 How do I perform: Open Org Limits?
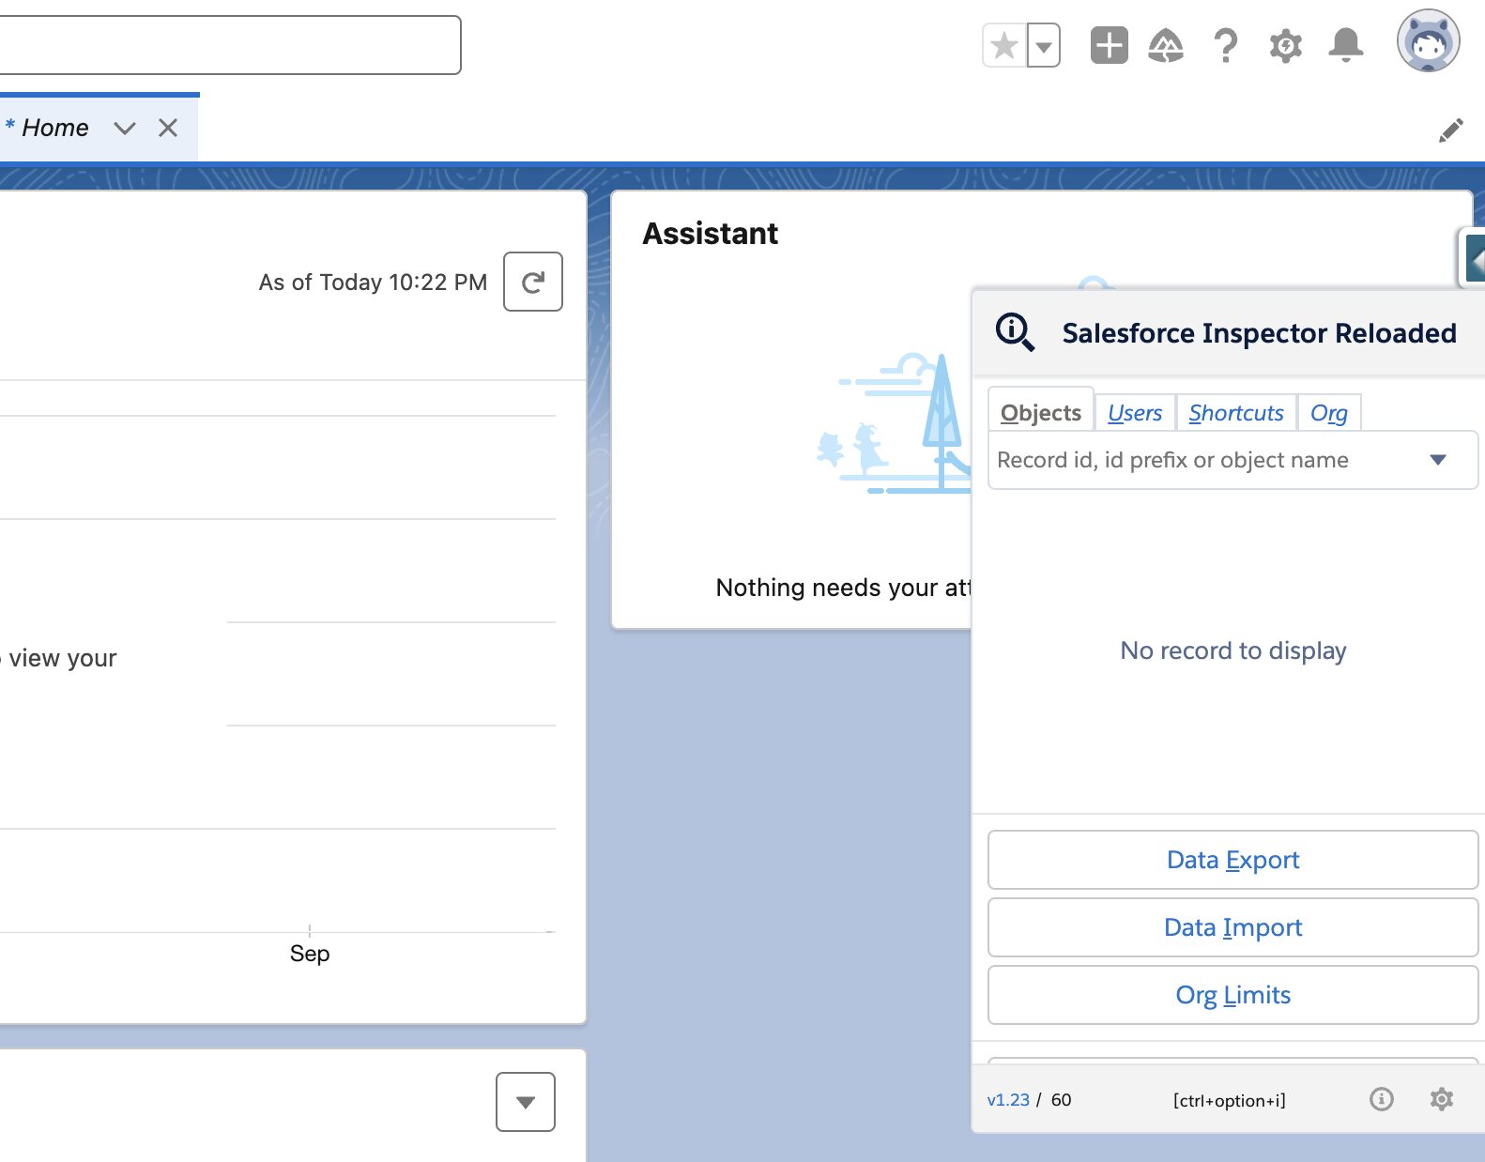(1233, 995)
